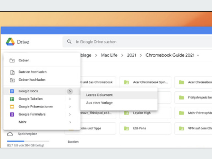
Task: Click the Leyden High folder icon
Action: (126, 113)
